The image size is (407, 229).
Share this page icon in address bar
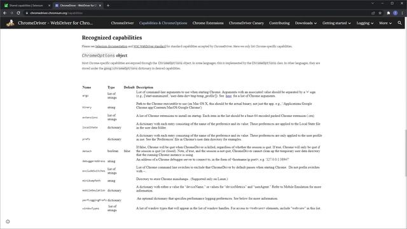click(373, 13)
